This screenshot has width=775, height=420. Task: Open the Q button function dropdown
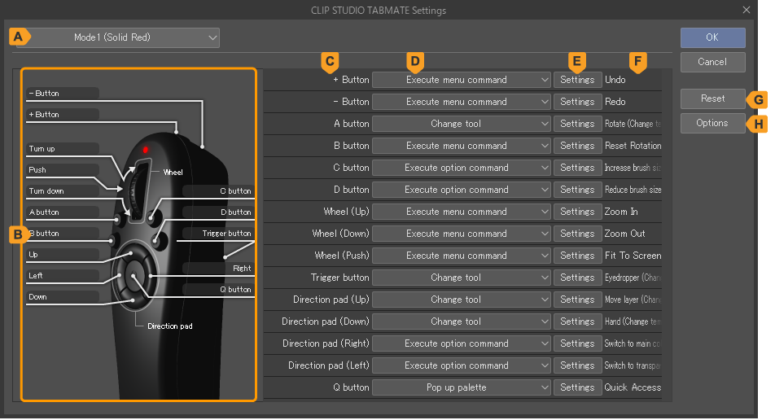461,388
